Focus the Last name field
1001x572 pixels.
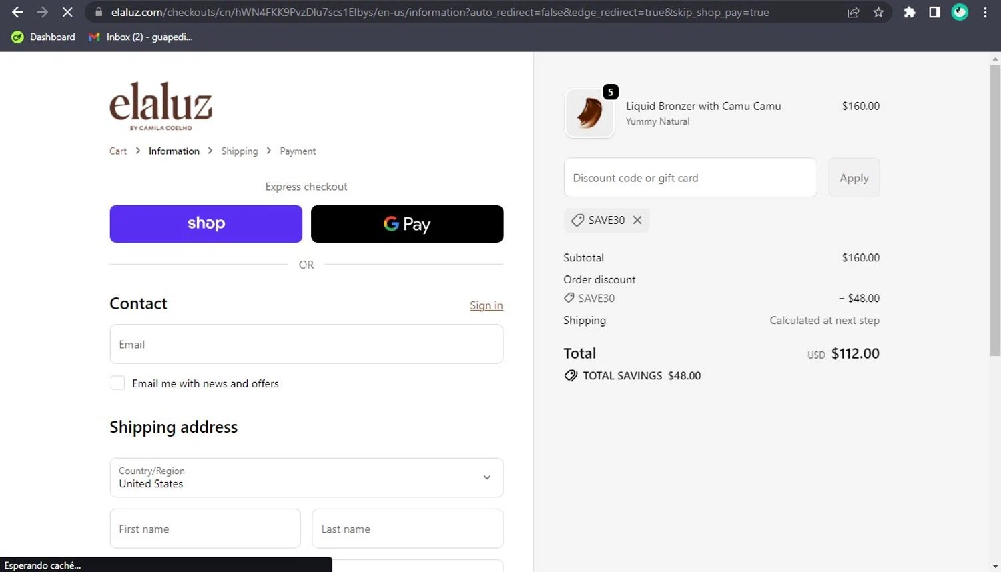click(x=408, y=529)
